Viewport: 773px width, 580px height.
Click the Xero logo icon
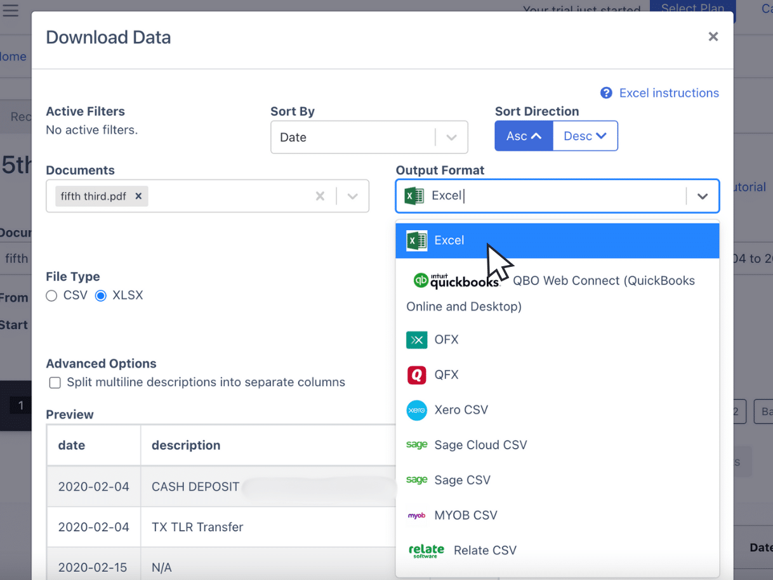pos(416,410)
